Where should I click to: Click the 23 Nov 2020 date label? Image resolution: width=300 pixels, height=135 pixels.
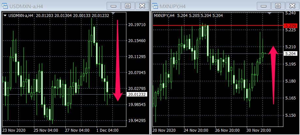click(x=14, y=131)
